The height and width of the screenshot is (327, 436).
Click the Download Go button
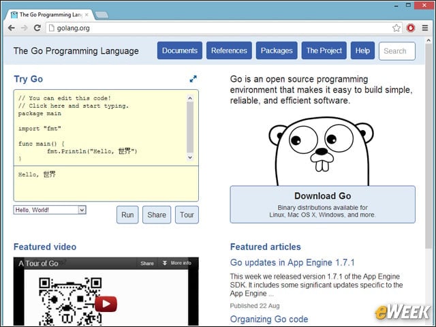tap(322, 204)
